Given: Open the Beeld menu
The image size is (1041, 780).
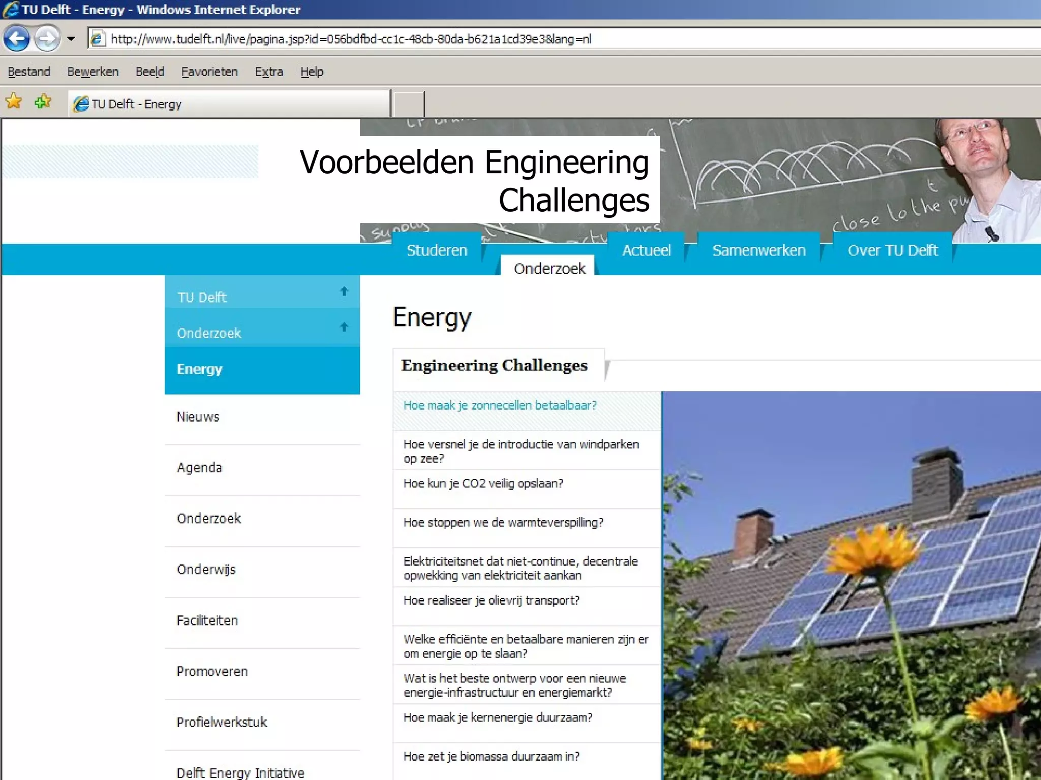Looking at the screenshot, I should point(150,72).
